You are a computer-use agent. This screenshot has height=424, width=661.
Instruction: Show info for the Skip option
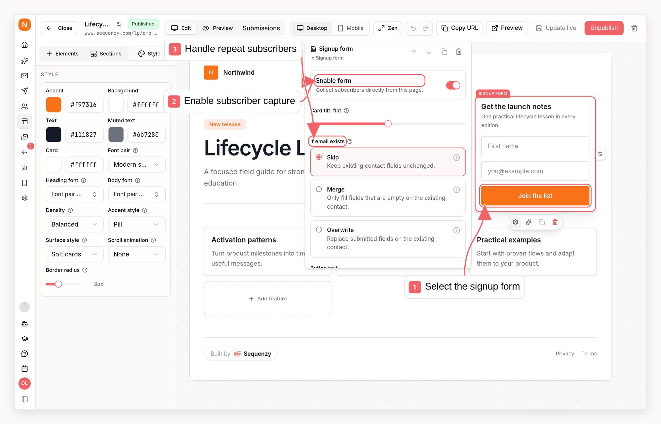(x=456, y=158)
